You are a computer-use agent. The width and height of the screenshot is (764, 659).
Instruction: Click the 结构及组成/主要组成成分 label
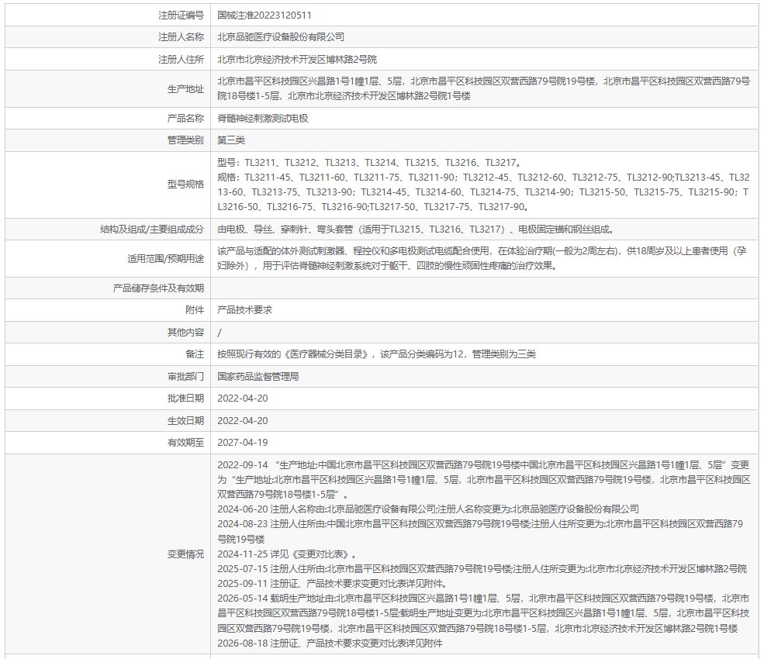point(152,229)
